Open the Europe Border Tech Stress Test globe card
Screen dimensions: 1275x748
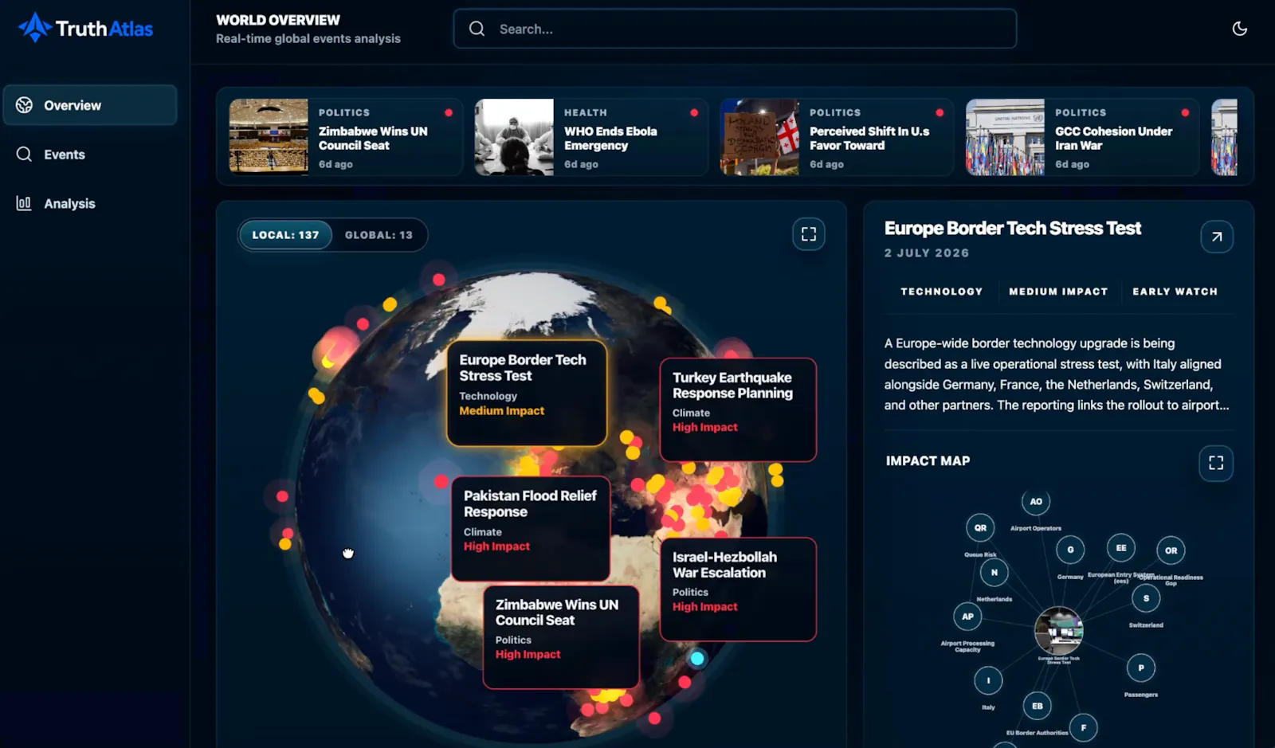point(527,393)
